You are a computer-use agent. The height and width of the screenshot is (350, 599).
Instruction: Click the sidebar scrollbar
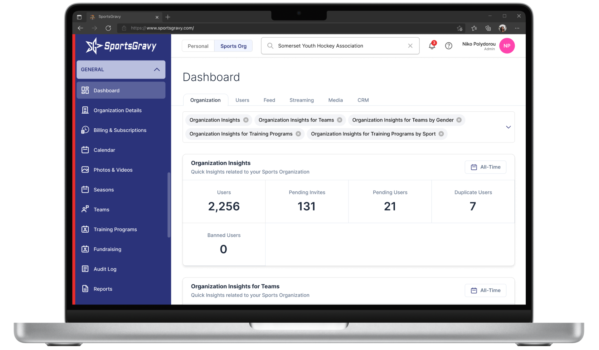(x=169, y=205)
